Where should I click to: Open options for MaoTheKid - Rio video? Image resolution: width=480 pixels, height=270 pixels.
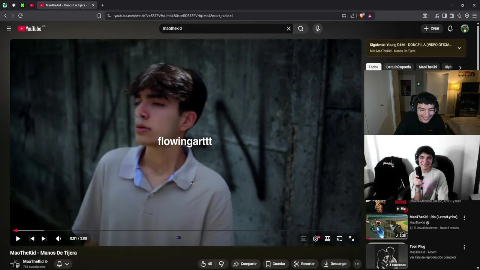pyautogui.click(x=464, y=218)
